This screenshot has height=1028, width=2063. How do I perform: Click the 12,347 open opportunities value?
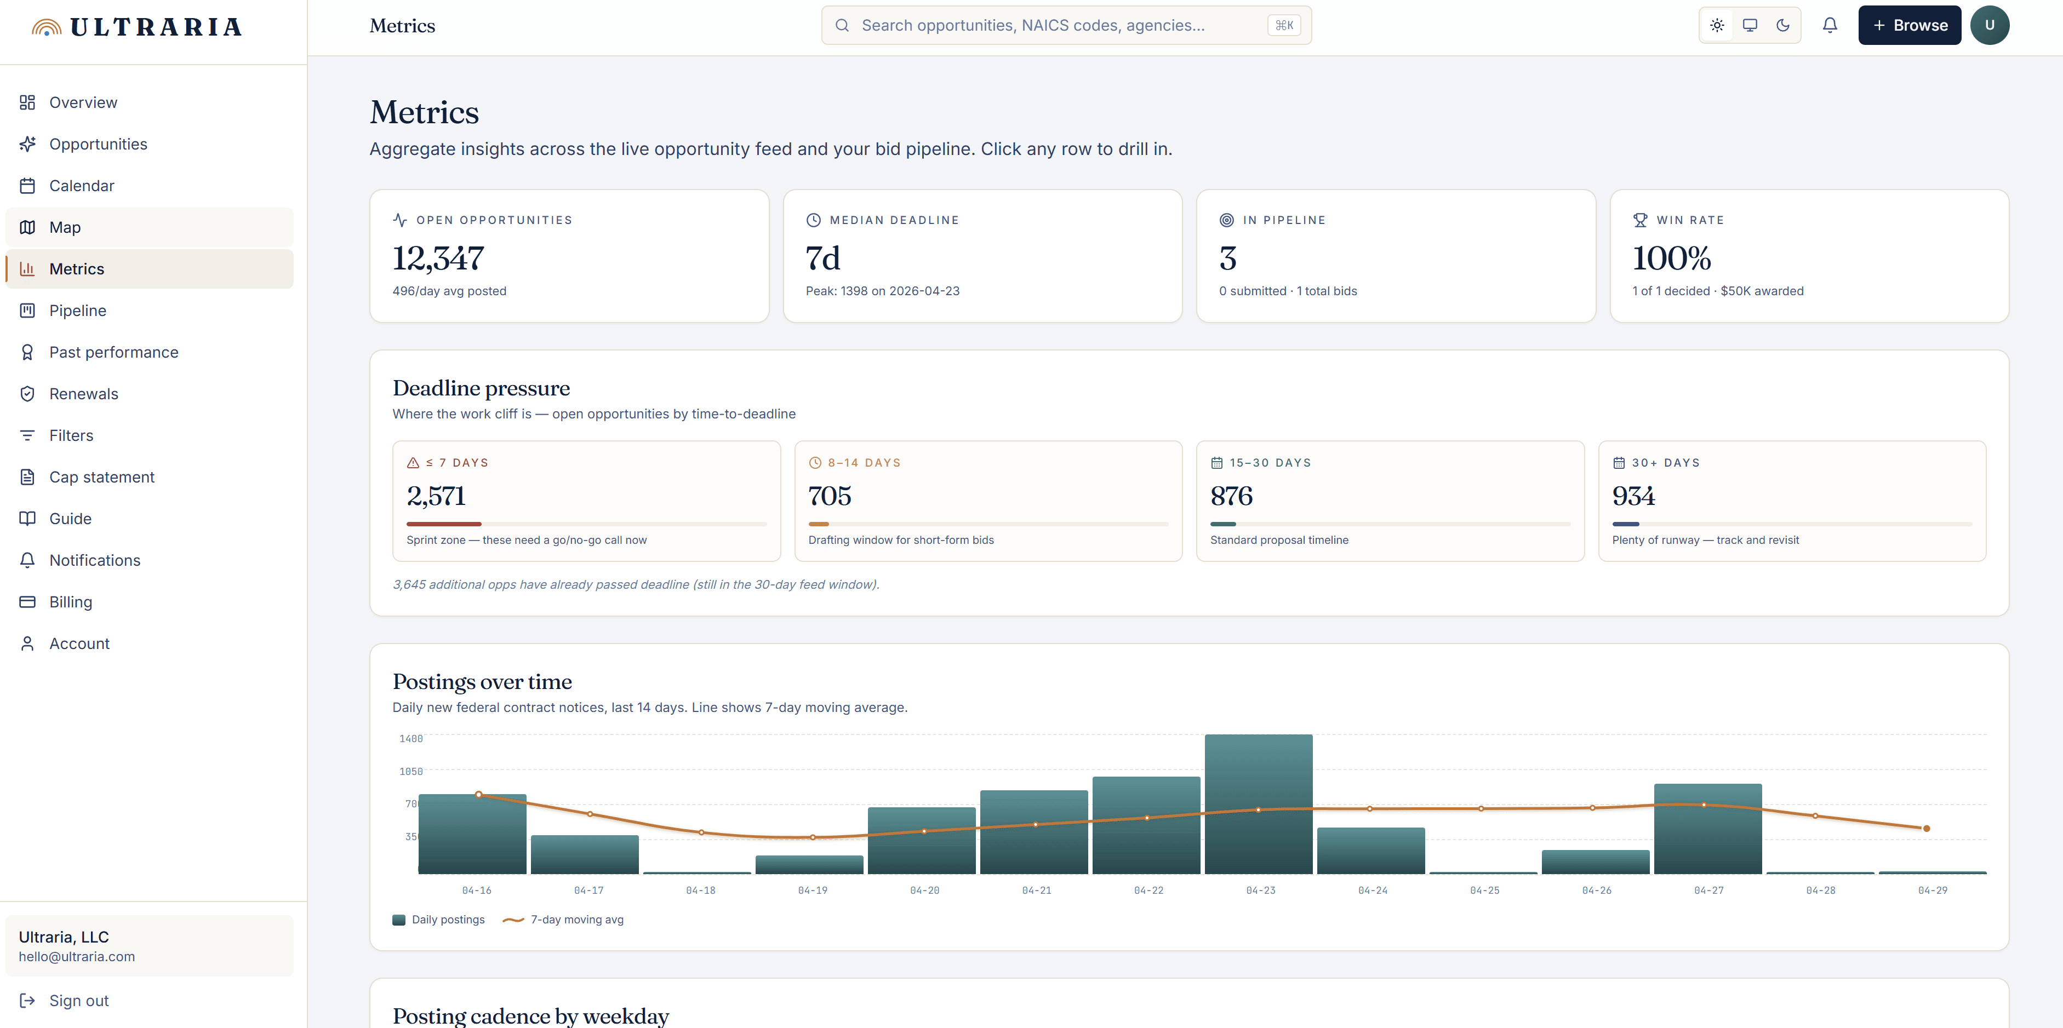pos(438,258)
